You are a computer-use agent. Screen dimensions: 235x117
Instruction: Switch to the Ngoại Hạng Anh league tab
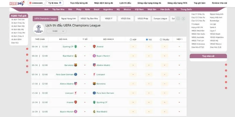68,18
